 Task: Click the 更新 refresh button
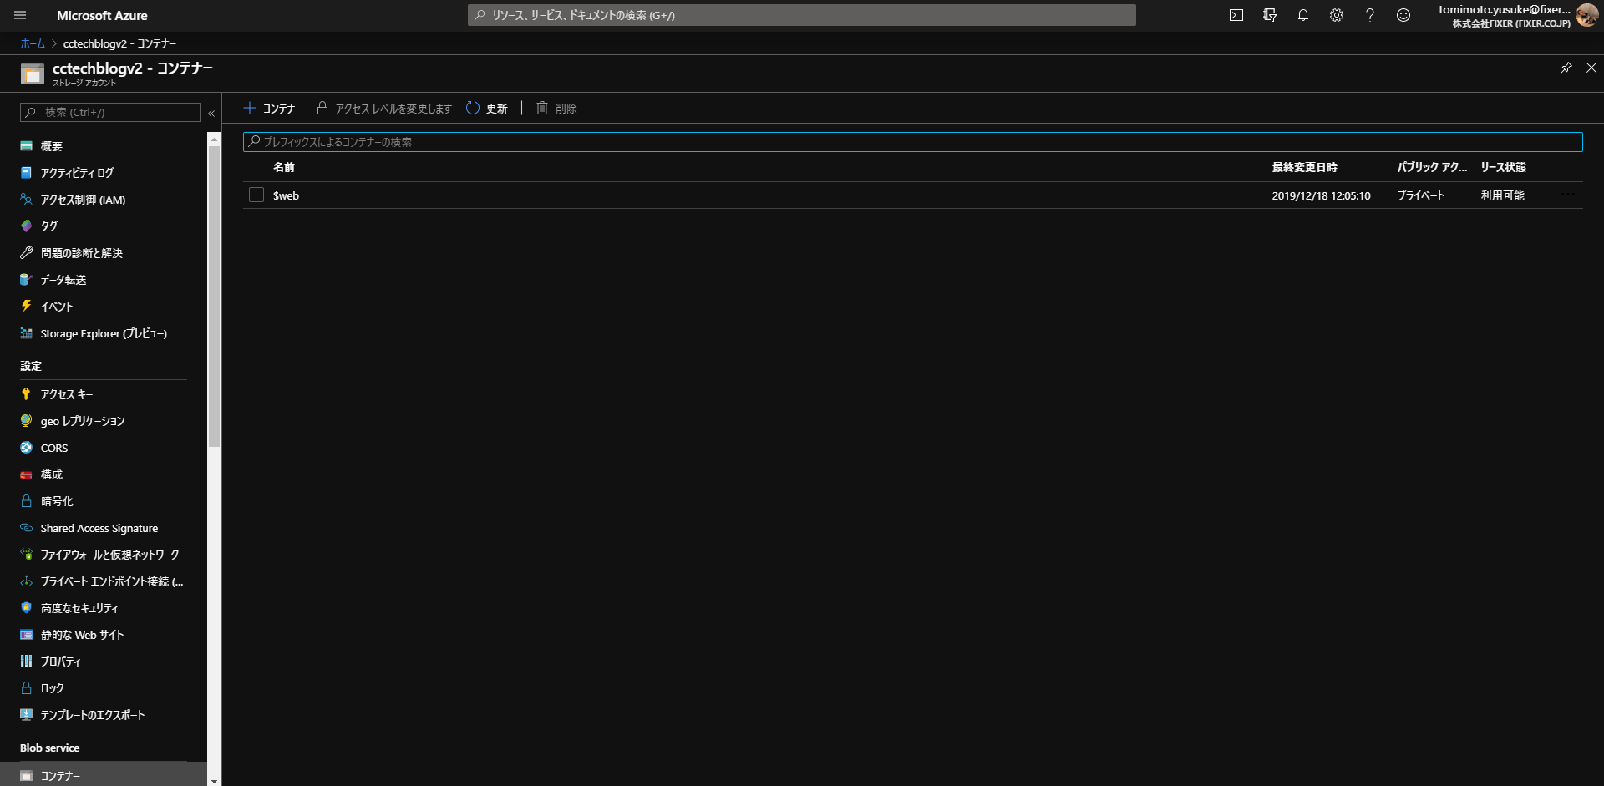point(487,109)
